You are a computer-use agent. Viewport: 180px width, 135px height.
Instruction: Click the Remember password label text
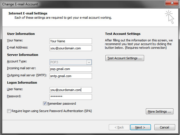point(62,104)
